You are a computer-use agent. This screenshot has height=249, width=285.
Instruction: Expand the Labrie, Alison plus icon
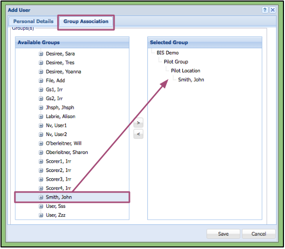pyautogui.click(x=41, y=117)
